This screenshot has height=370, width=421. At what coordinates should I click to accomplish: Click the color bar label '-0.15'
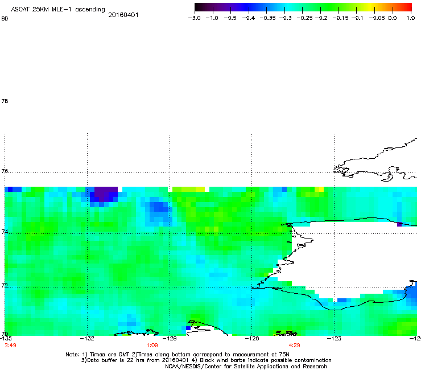340,18
